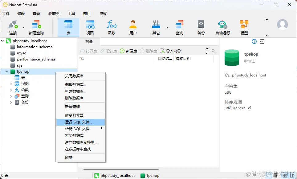297x179 pixels.
Task: Select the 备份 (Backup) toolbar icon
Action: (x=201, y=27)
